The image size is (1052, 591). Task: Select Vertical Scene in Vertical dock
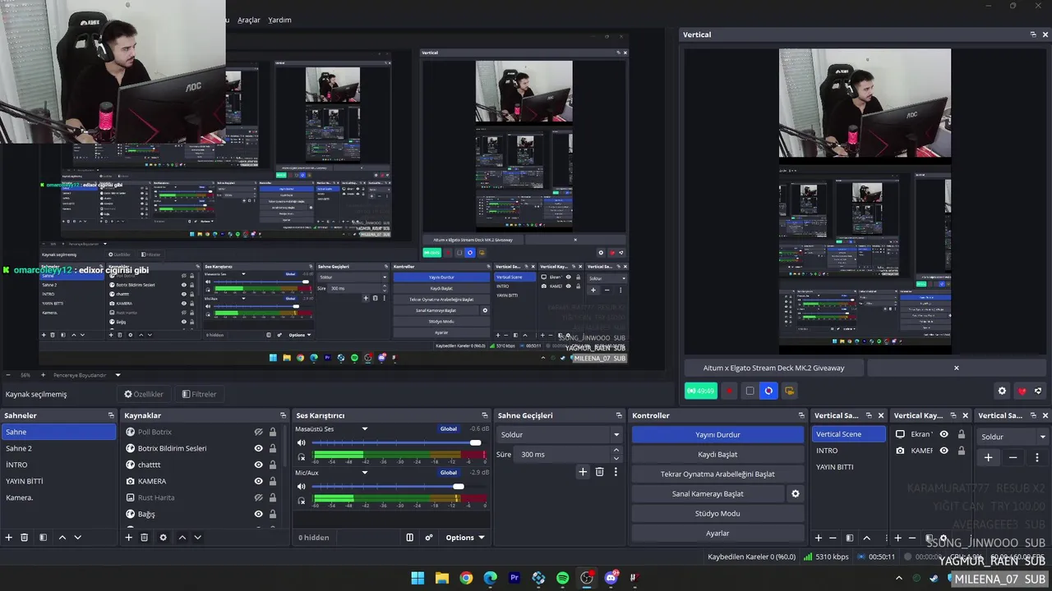[850, 434]
